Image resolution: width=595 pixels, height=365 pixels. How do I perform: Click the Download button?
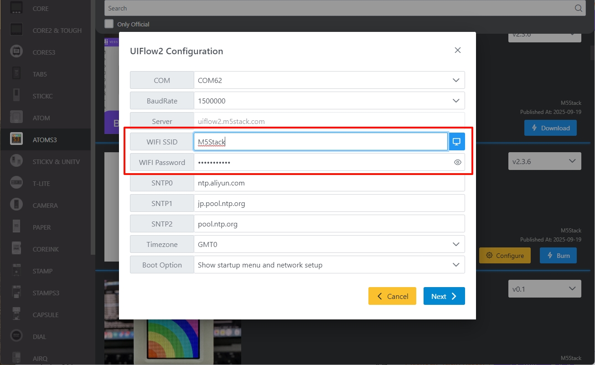pos(550,128)
